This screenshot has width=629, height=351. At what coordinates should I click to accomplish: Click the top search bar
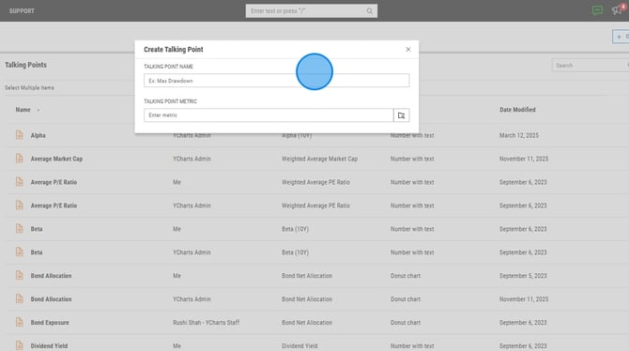[312, 11]
